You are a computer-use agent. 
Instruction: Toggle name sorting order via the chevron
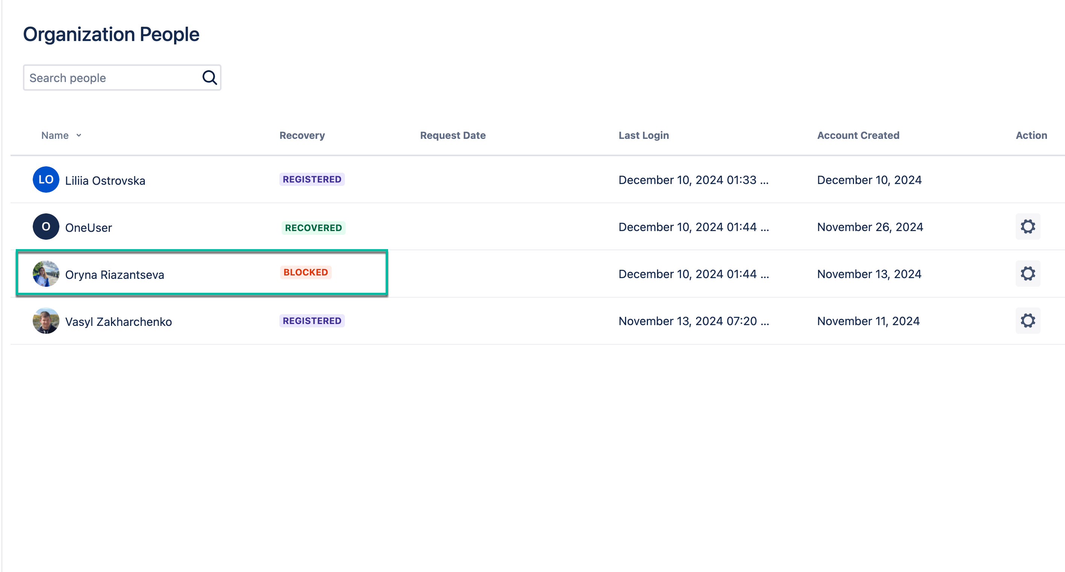(79, 135)
